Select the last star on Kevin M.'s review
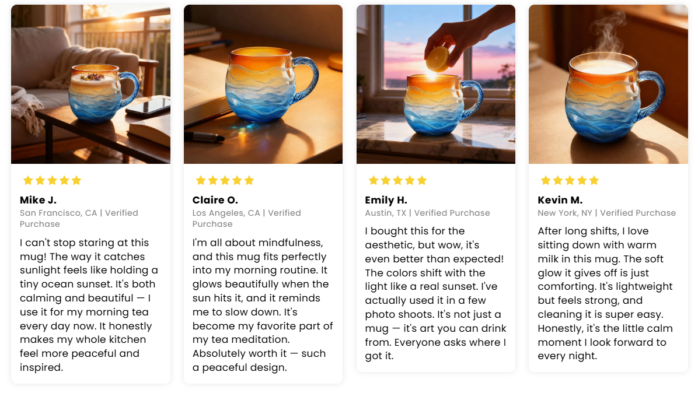 [x=594, y=180]
